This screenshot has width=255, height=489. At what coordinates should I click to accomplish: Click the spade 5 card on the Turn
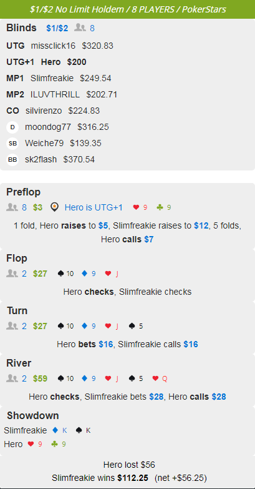point(136,326)
